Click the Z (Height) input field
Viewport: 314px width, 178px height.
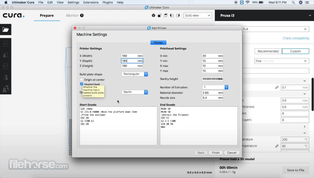132,66
